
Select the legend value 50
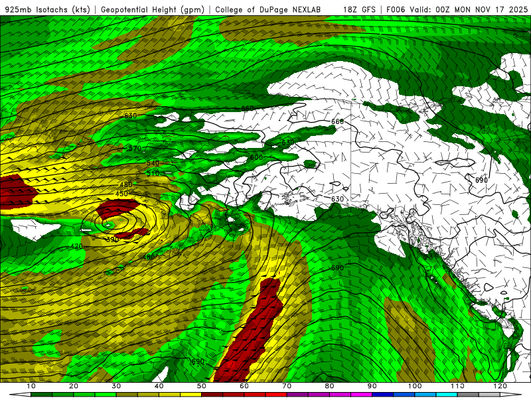pos(202,386)
